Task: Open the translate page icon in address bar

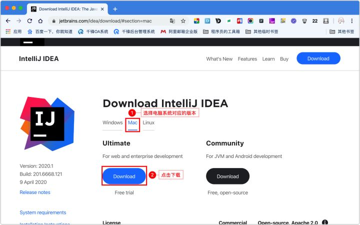Action: click(x=172, y=21)
